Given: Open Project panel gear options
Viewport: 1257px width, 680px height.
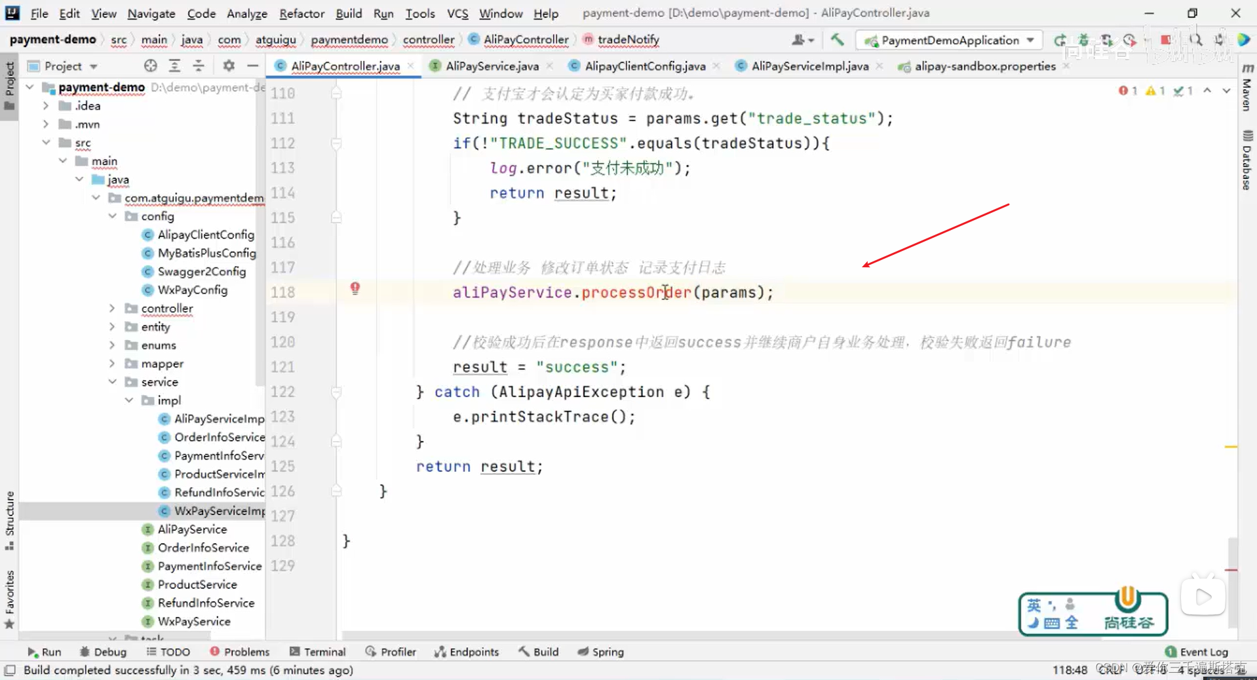Looking at the screenshot, I should [x=228, y=66].
